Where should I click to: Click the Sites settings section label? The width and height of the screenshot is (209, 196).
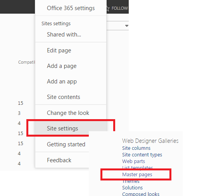point(56,24)
